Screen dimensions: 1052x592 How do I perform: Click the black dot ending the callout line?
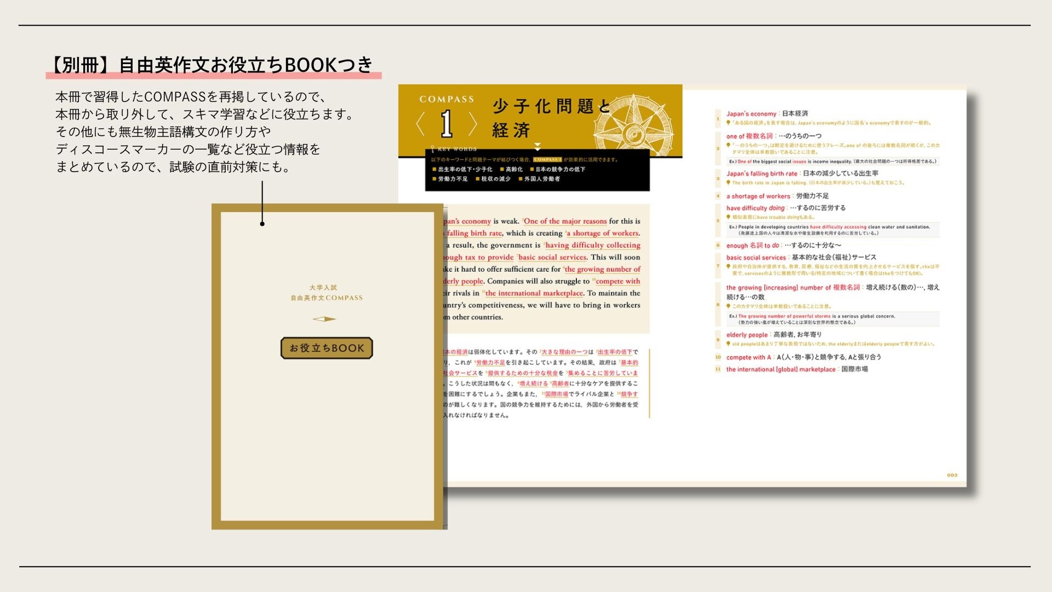point(262,224)
